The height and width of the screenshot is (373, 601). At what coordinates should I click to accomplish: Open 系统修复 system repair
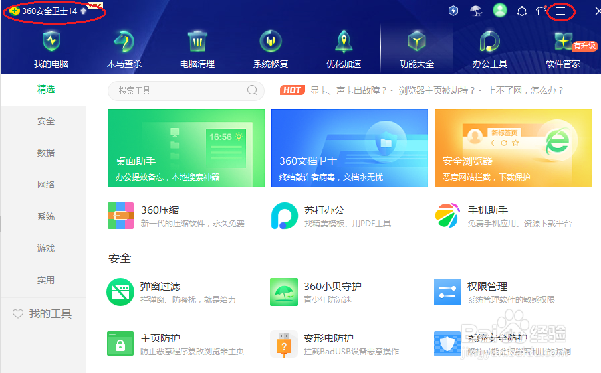[271, 50]
